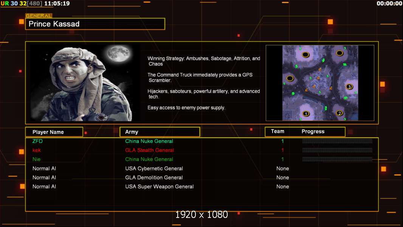Click start position 1 on the minimap
Image resolution: width=403 pixels, height=227 pixels.
coord(306,113)
